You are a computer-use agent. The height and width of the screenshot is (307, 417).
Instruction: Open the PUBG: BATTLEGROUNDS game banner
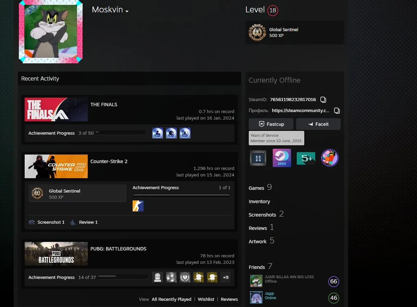point(56,254)
